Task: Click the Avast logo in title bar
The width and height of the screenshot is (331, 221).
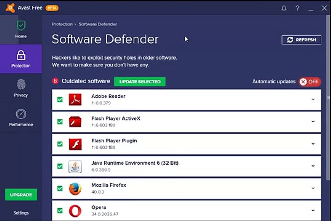Action: [10, 8]
